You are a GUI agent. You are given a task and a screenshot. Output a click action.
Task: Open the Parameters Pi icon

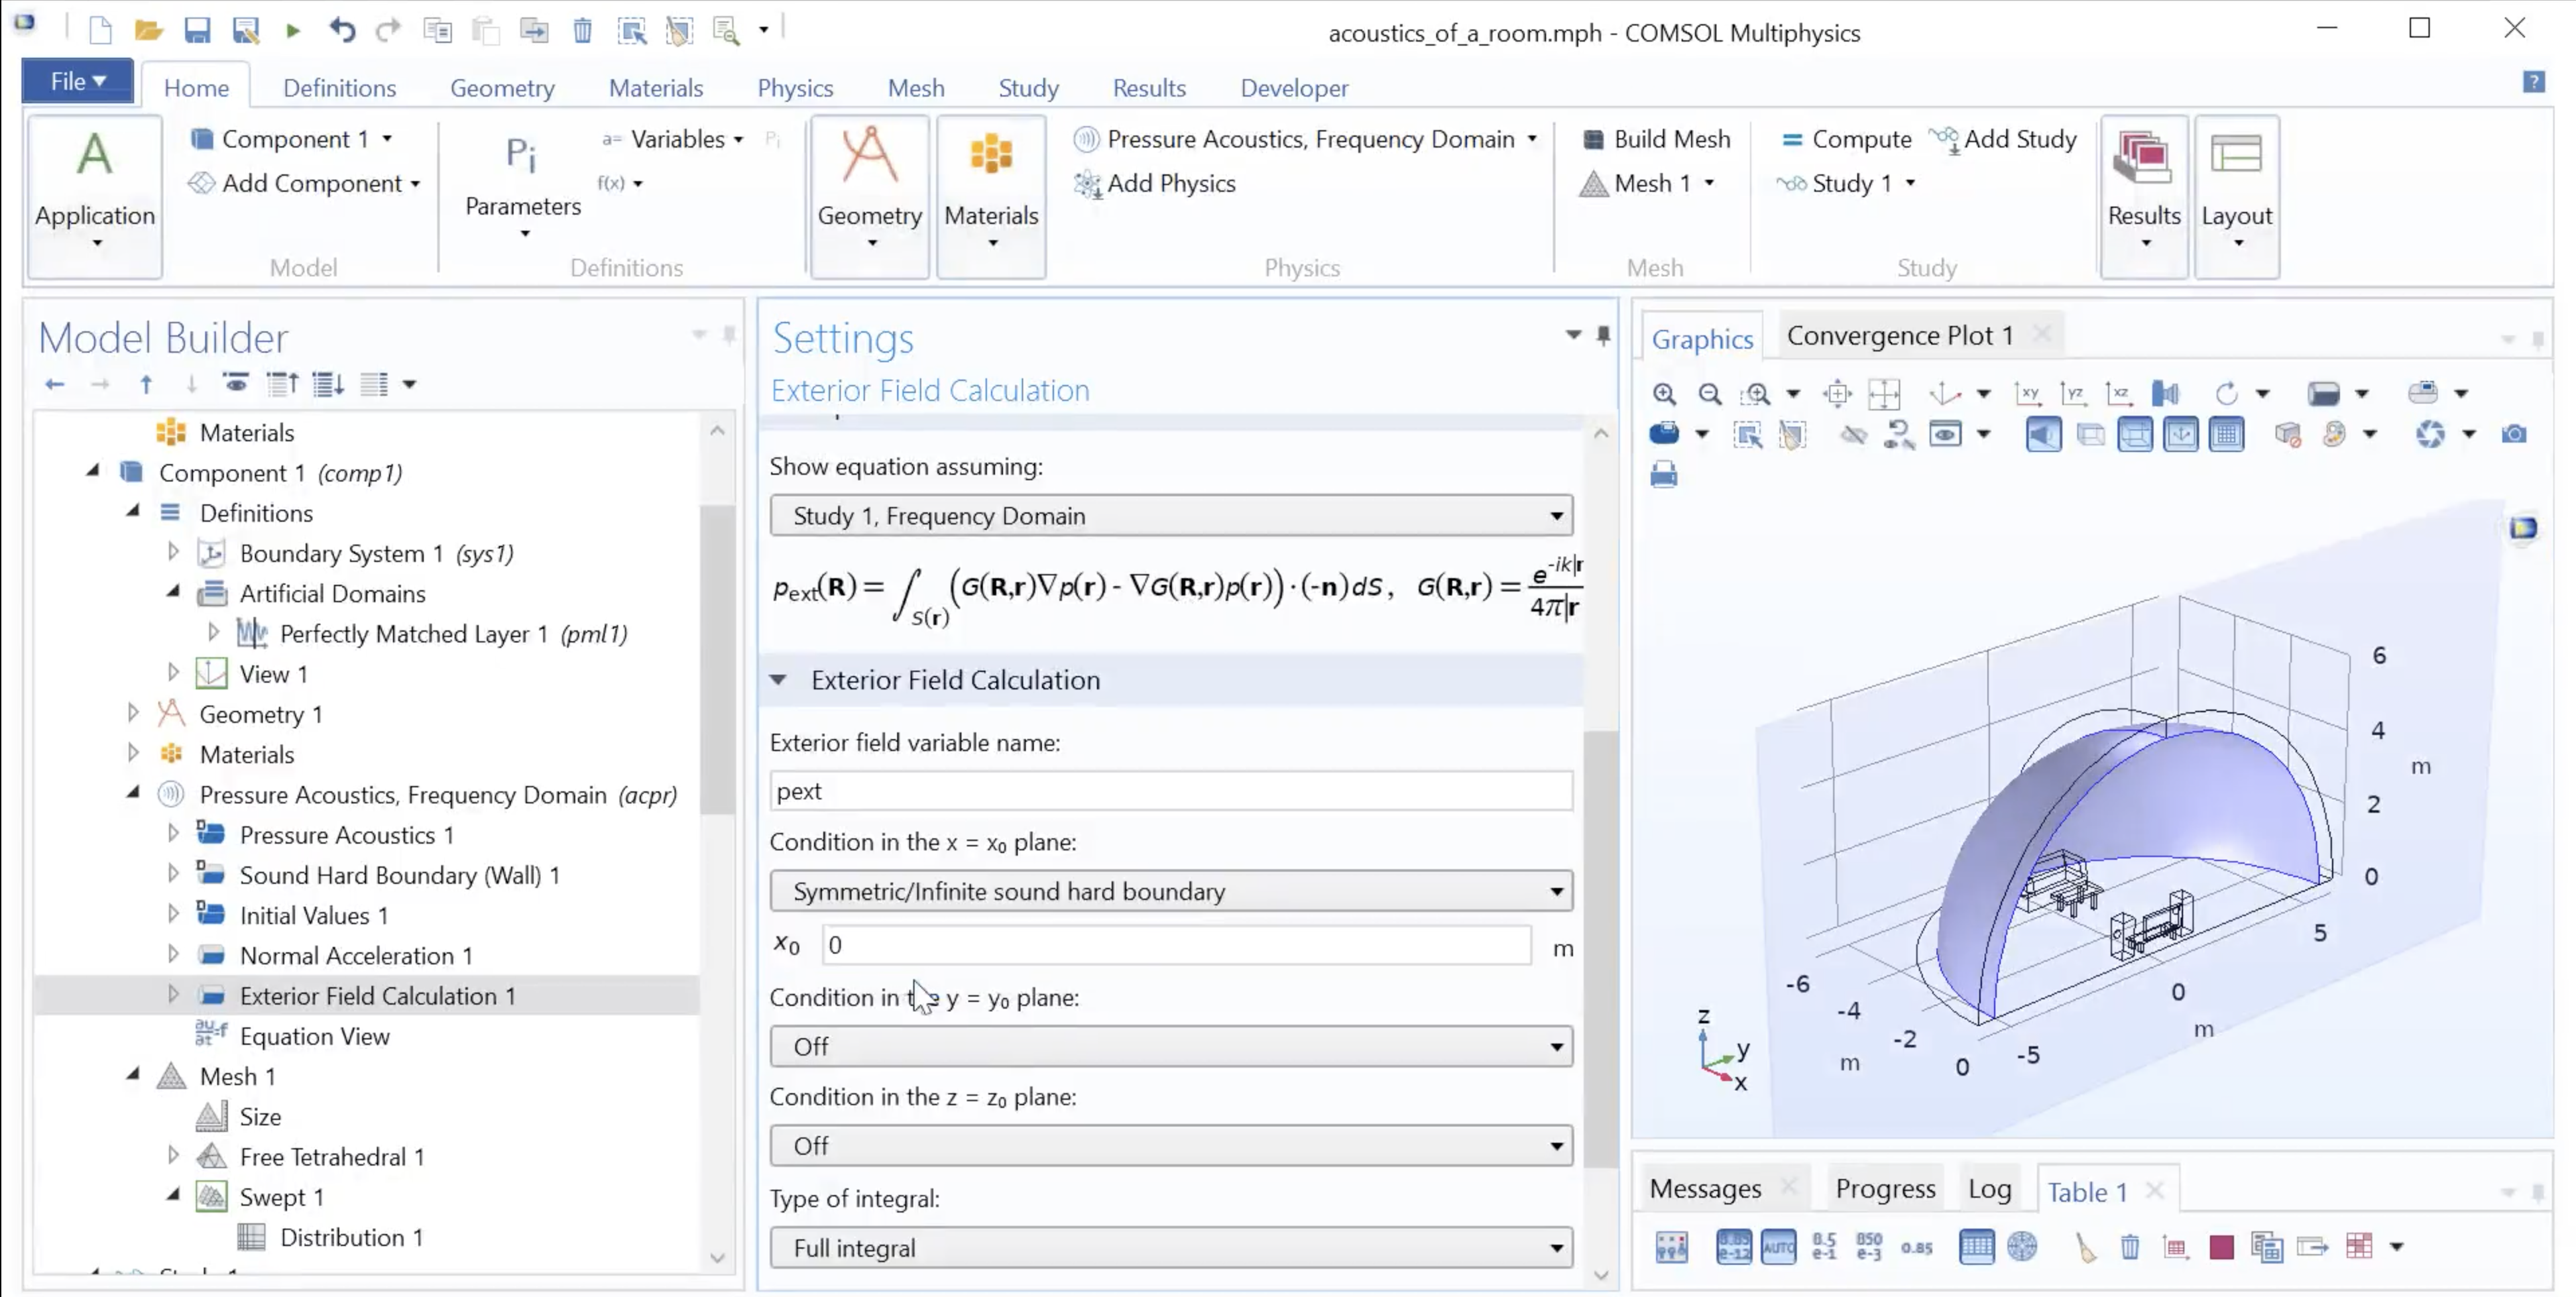(521, 156)
